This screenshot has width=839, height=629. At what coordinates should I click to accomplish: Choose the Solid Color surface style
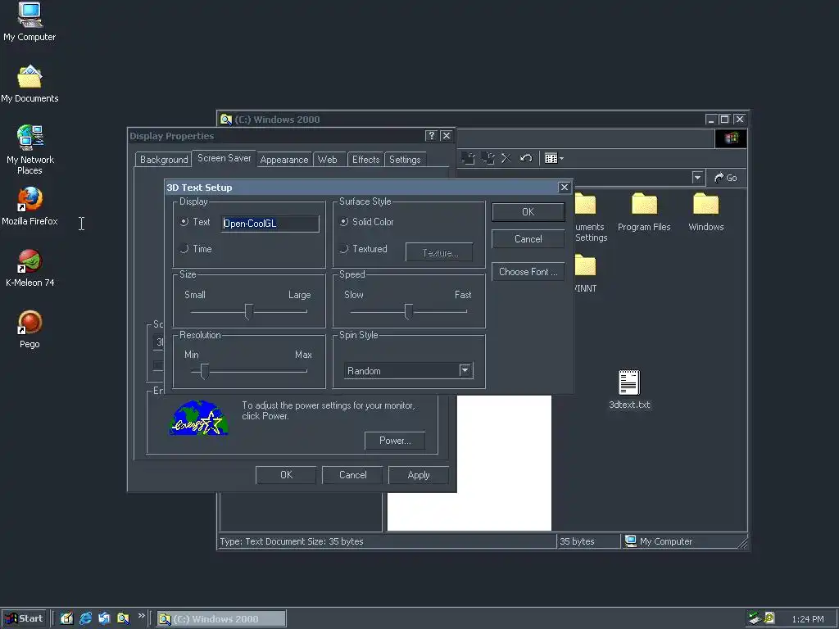click(x=344, y=221)
